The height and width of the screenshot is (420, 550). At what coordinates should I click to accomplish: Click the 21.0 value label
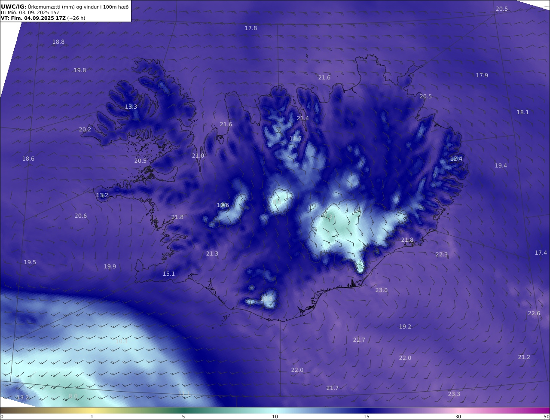coord(198,156)
